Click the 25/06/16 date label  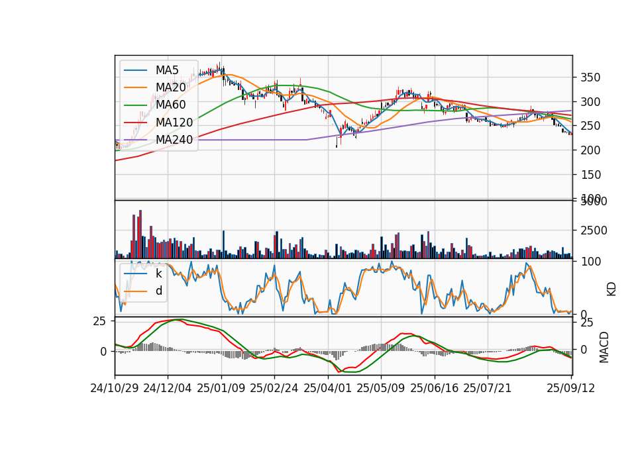[435, 388]
